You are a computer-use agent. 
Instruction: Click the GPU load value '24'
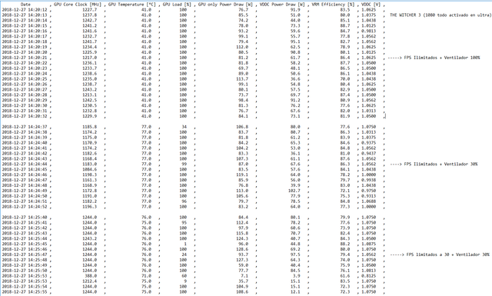point(184,254)
